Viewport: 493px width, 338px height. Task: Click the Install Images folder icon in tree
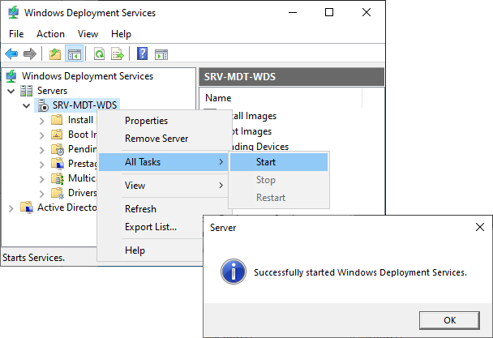click(x=57, y=120)
